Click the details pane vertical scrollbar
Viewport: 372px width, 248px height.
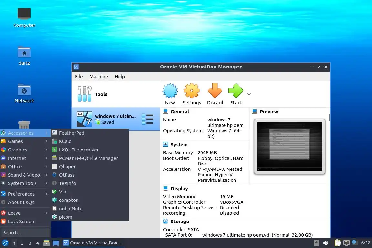[x=329, y=117]
